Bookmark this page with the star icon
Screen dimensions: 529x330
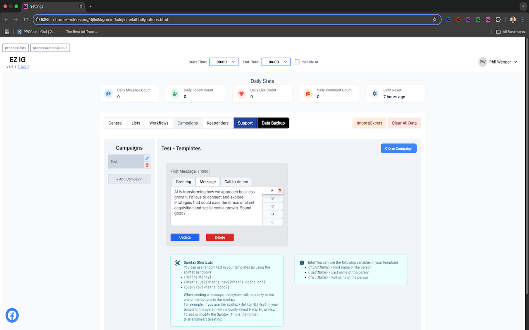[x=435, y=19]
